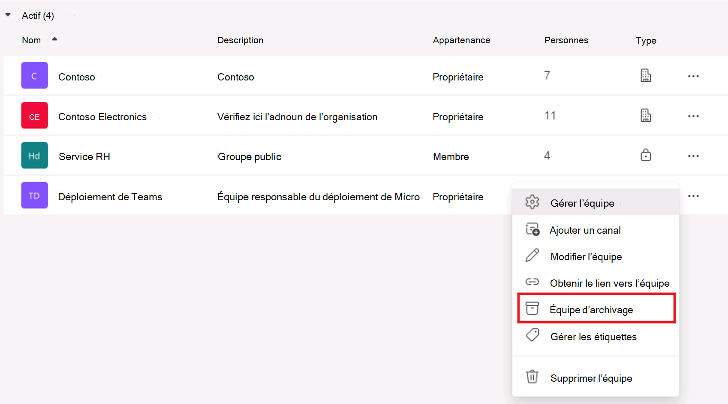This screenshot has height=404, width=728.
Task: Select the Contoso Electronics team name
Action: [102, 117]
